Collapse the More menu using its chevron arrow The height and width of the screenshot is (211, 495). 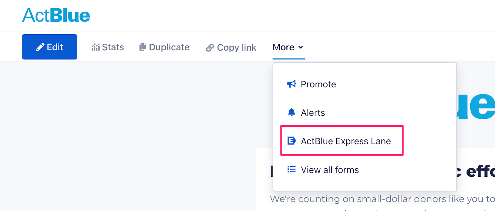301,47
